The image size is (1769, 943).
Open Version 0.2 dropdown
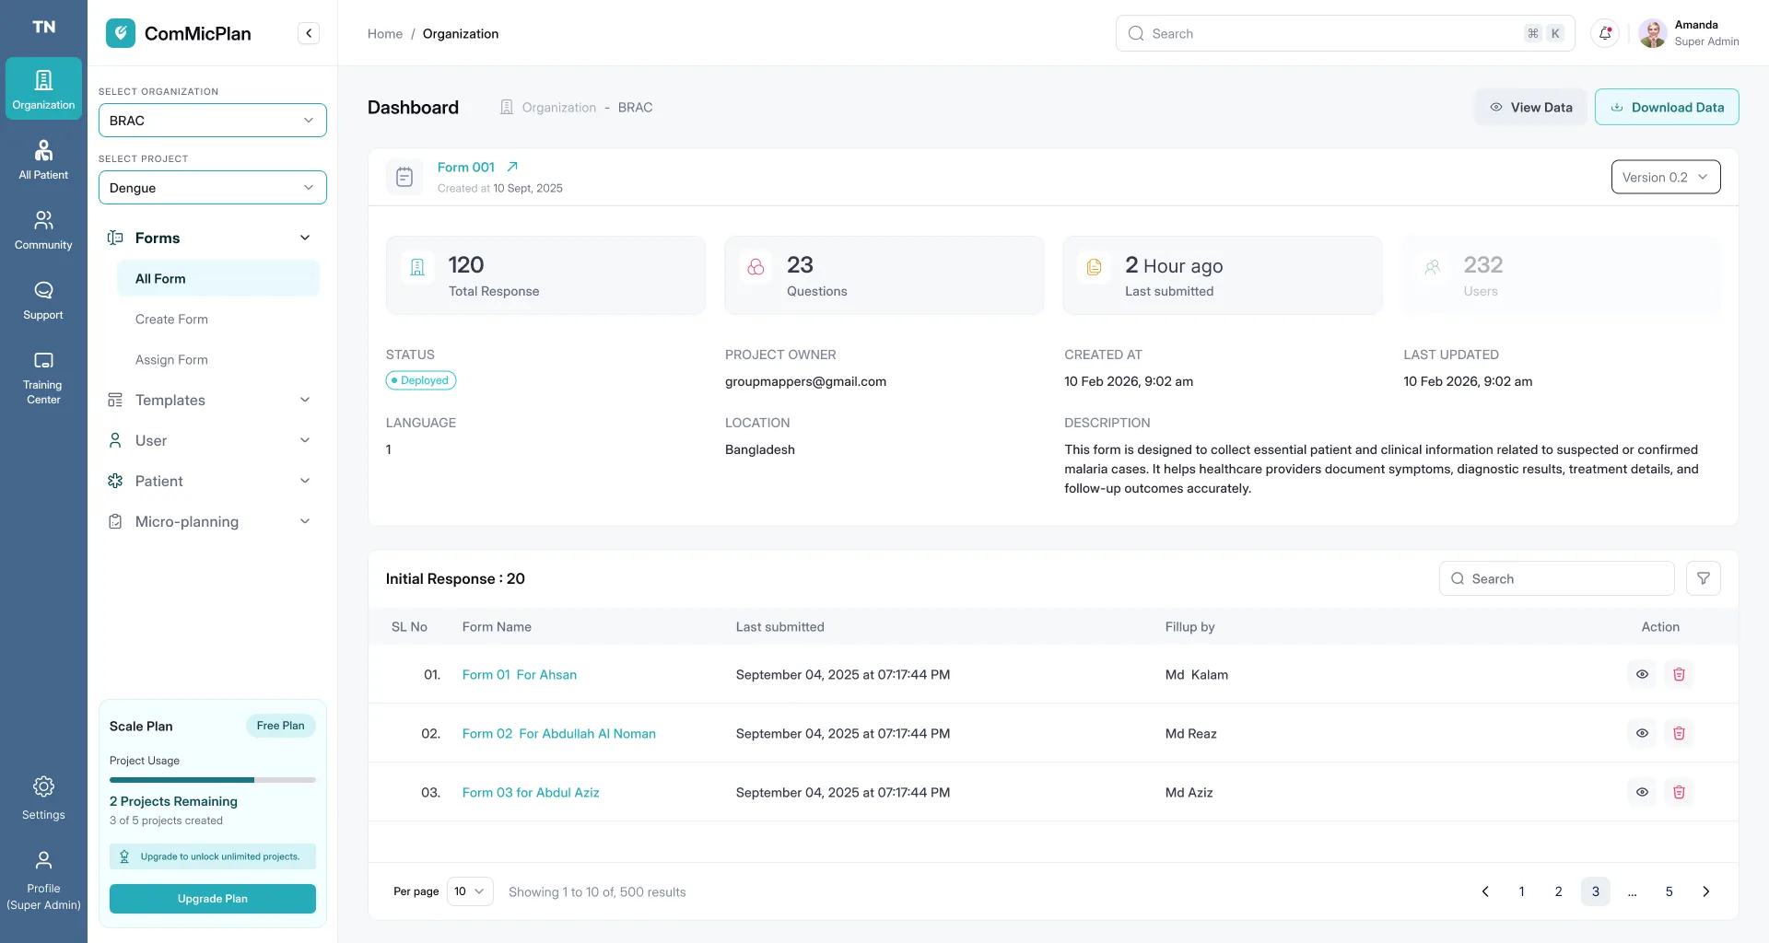[x=1666, y=177]
